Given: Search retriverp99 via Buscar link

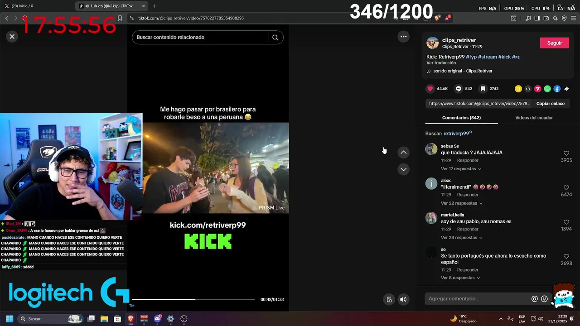Looking at the screenshot, I should point(458,134).
